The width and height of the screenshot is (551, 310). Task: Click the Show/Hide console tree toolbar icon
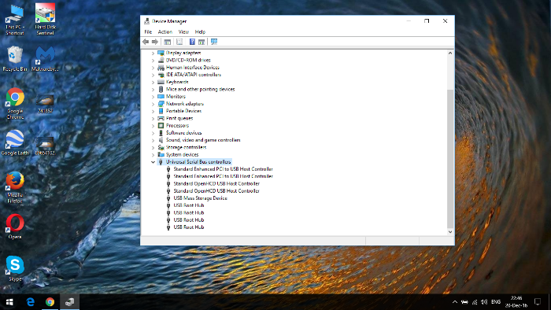coord(168,42)
